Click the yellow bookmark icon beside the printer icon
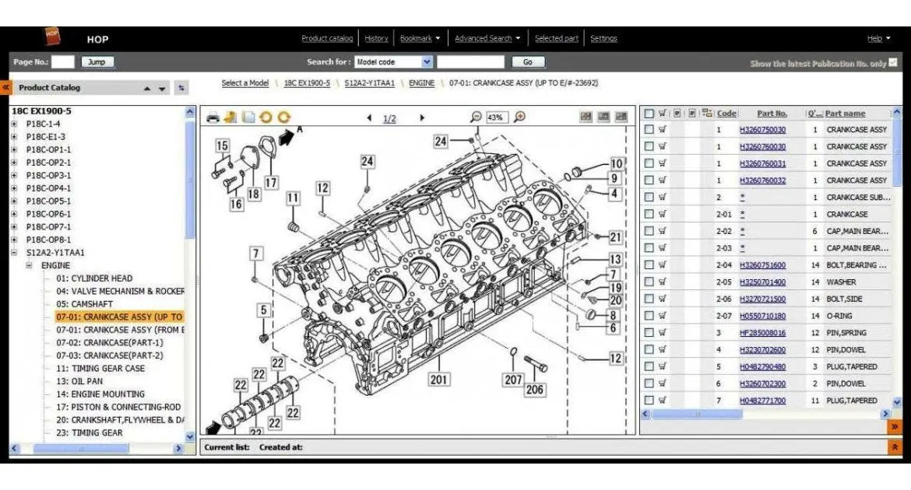Image resolution: width=911 pixels, height=490 pixels. click(230, 117)
